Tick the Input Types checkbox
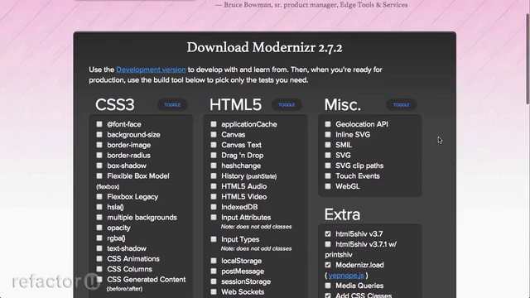The height and width of the screenshot is (298, 530). 214,239
